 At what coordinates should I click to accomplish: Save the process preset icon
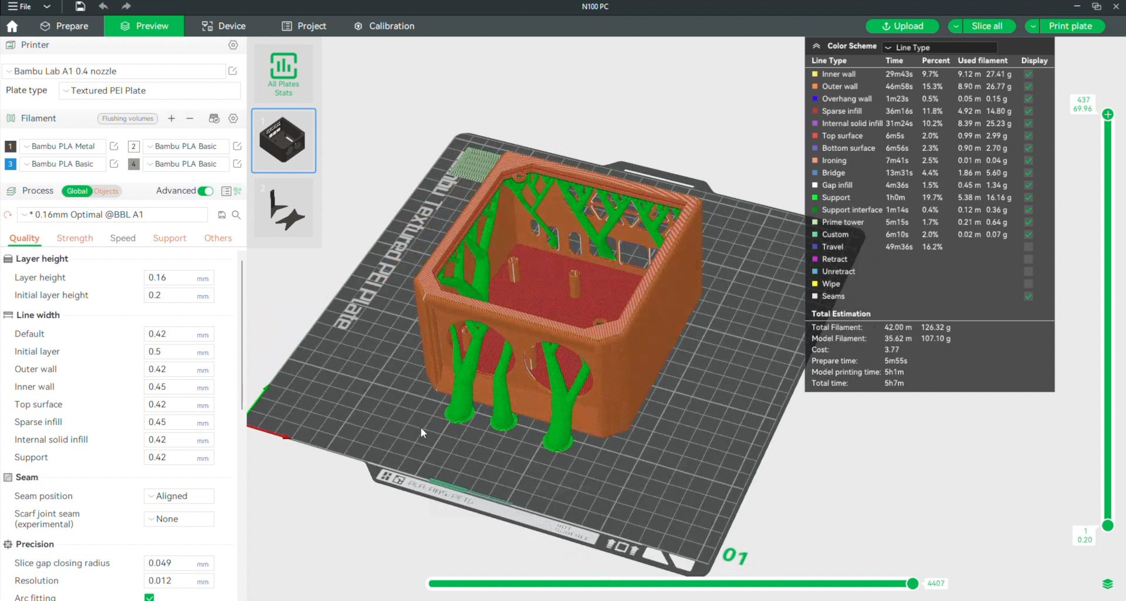222,215
